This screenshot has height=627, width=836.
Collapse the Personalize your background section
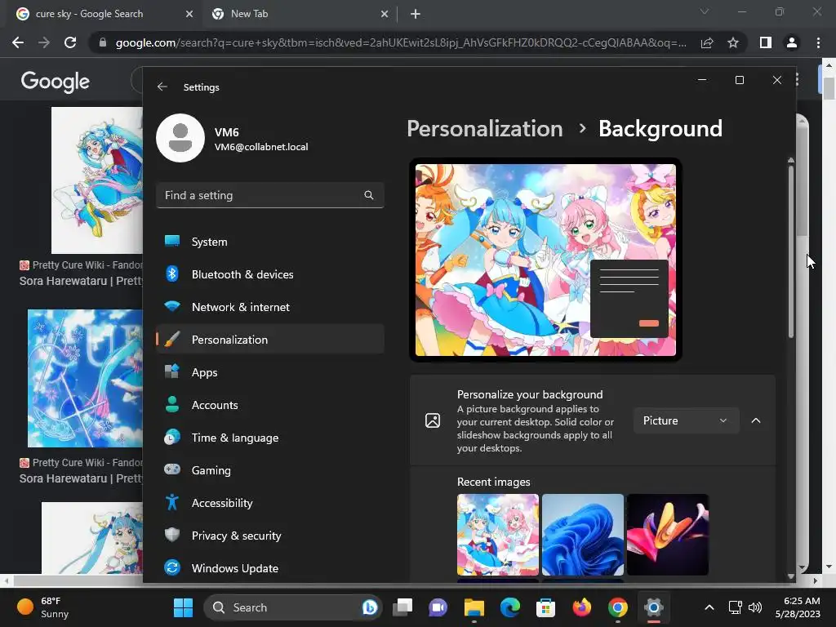pos(756,420)
